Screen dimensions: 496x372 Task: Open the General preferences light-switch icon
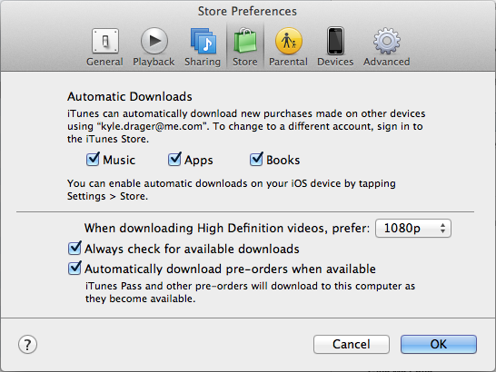pyautogui.click(x=105, y=41)
